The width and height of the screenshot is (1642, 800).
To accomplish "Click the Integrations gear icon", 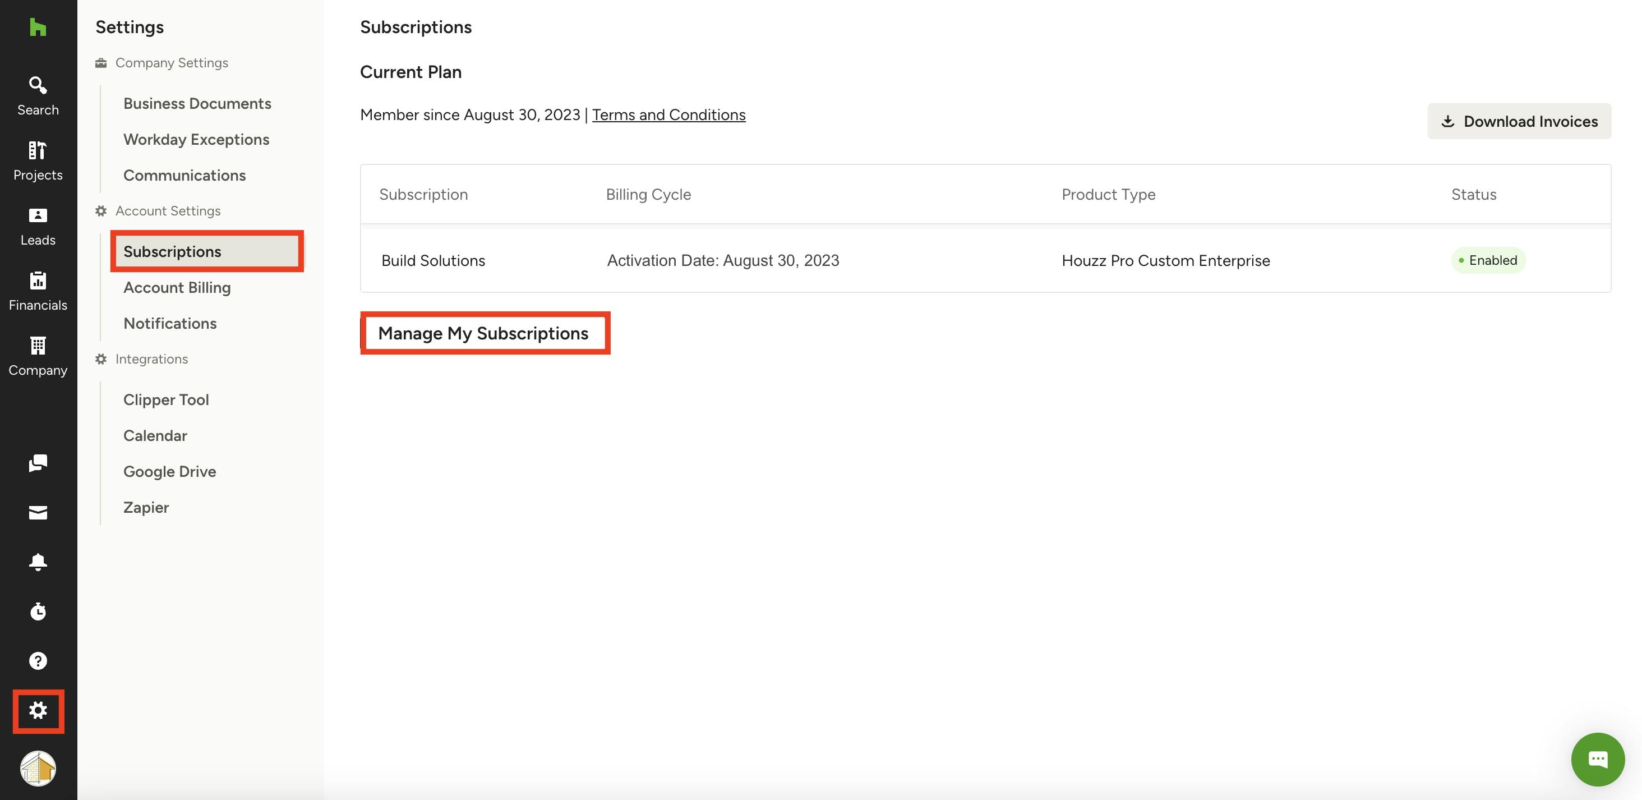I will coord(101,359).
